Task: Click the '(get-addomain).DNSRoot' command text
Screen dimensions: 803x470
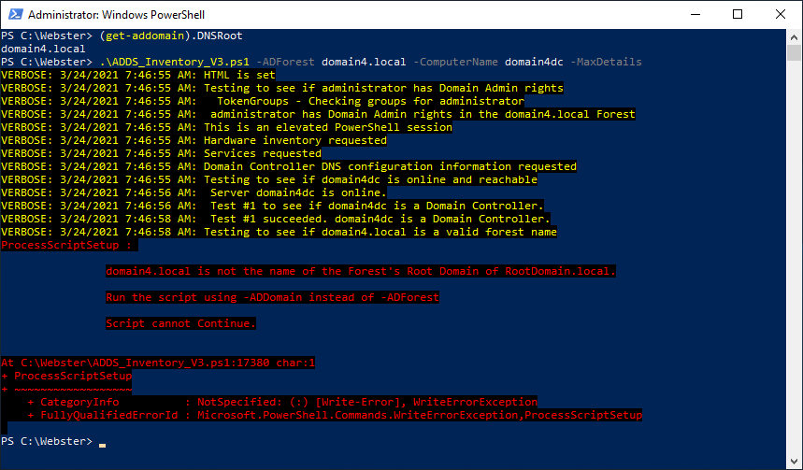Action: (x=169, y=36)
